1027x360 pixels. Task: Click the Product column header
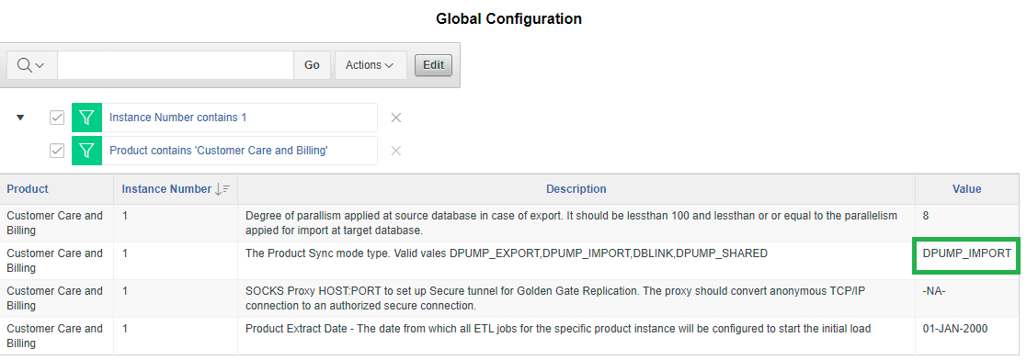pyautogui.click(x=28, y=189)
